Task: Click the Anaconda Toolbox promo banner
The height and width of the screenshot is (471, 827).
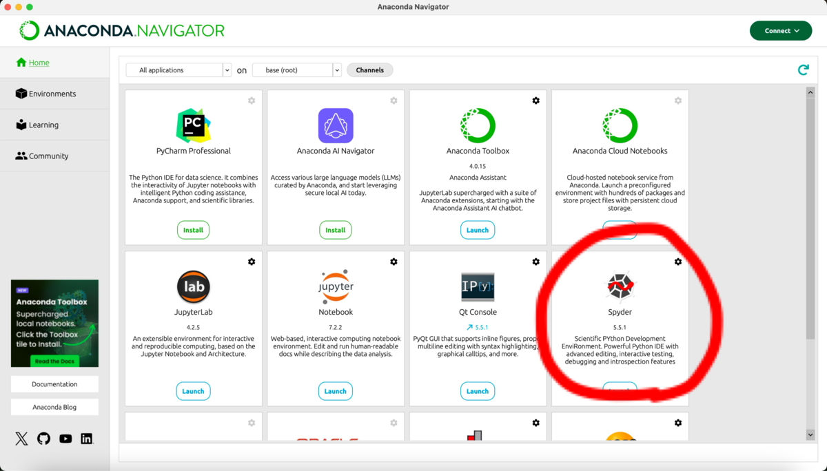Action: click(54, 323)
